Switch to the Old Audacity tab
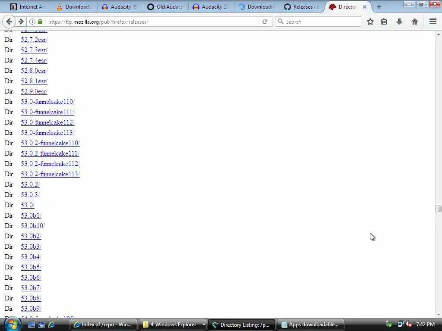The width and height of the screenshot is (442, 331). tap(165, 7)
